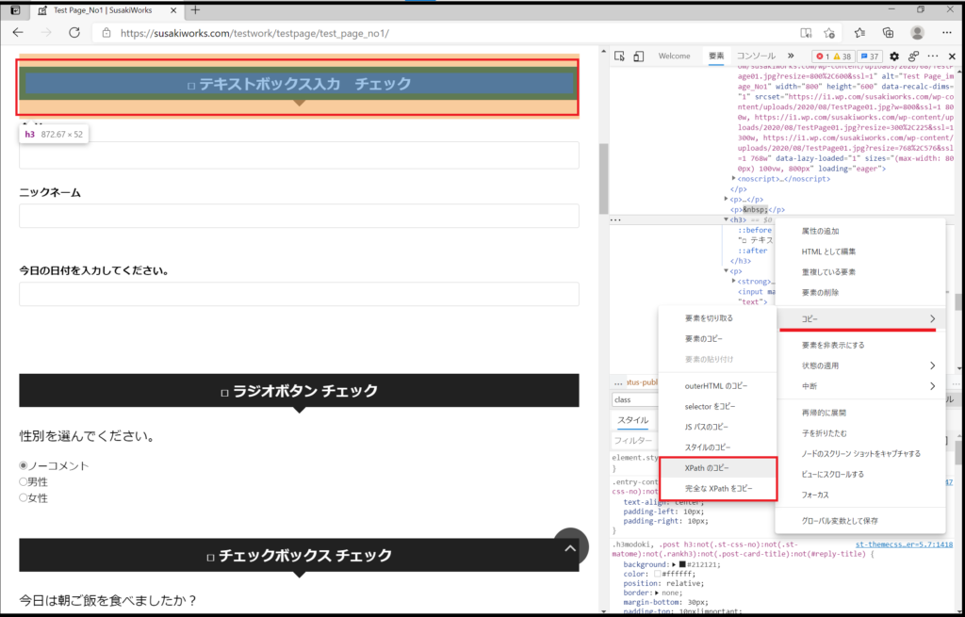Click the フィルター styles filter field
This screenshot has height=617, width=965.
click(x=634, y=441)
